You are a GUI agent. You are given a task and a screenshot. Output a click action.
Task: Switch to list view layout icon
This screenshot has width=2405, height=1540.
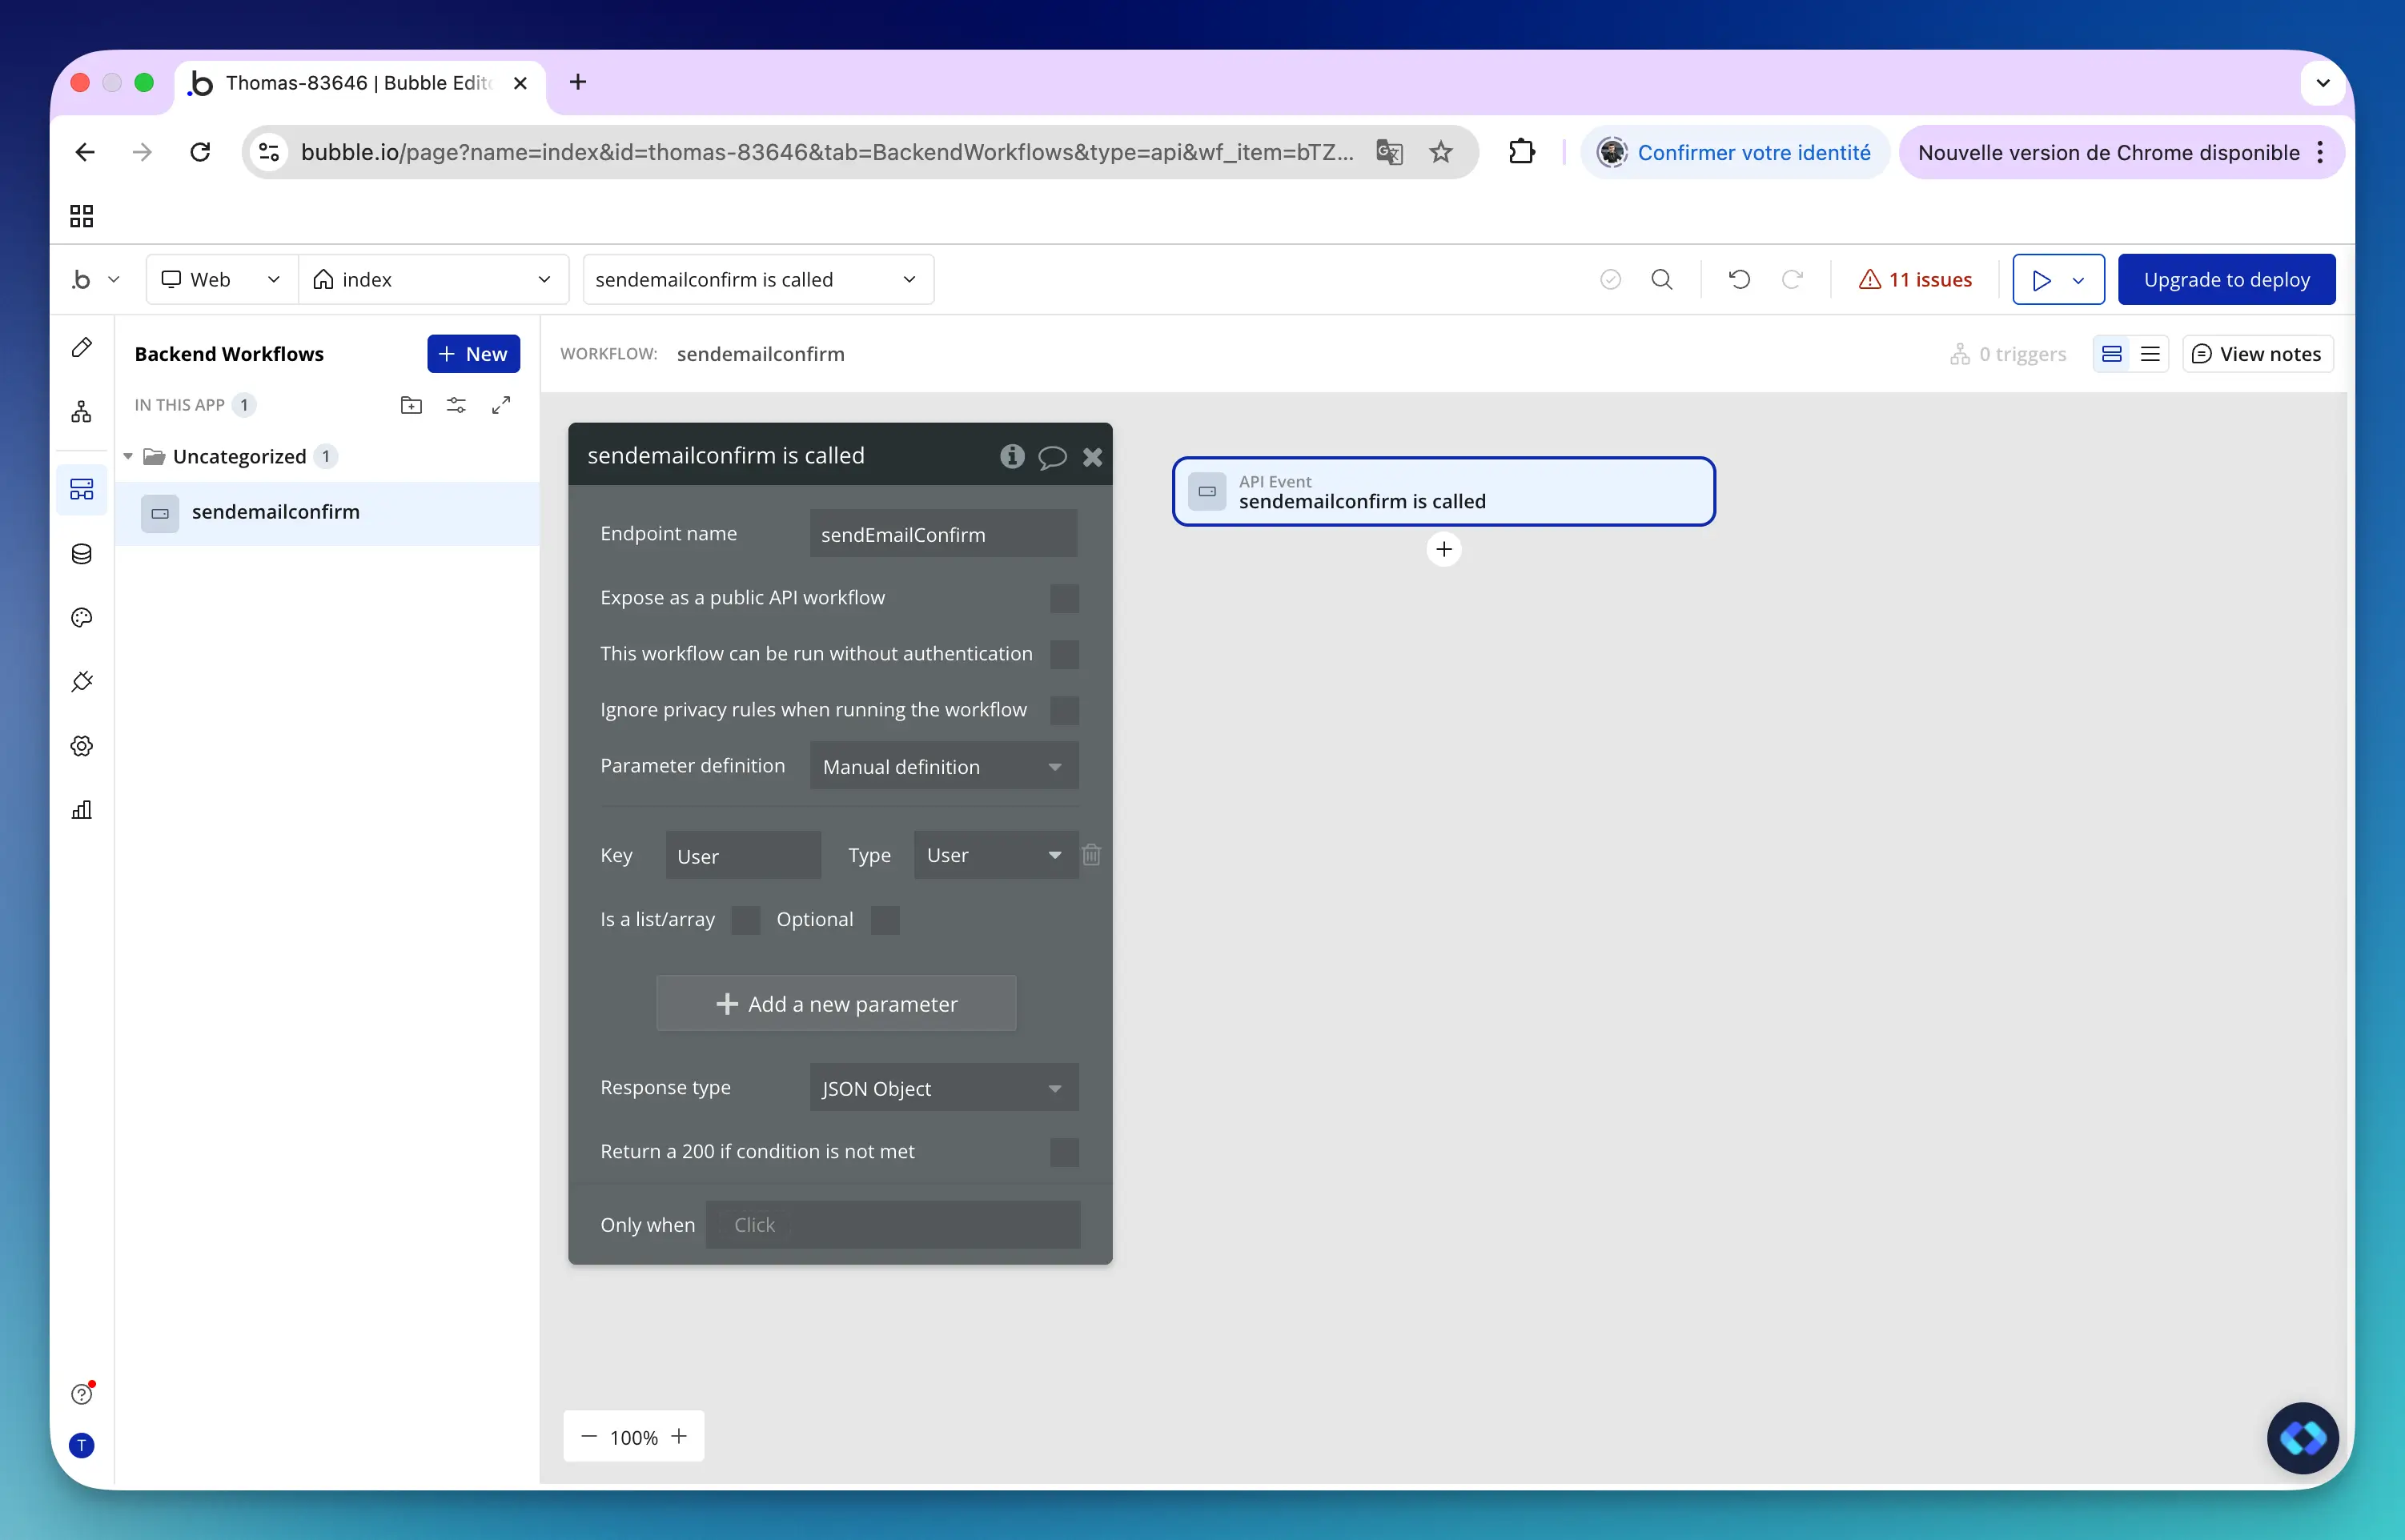tap(2150, 354)
